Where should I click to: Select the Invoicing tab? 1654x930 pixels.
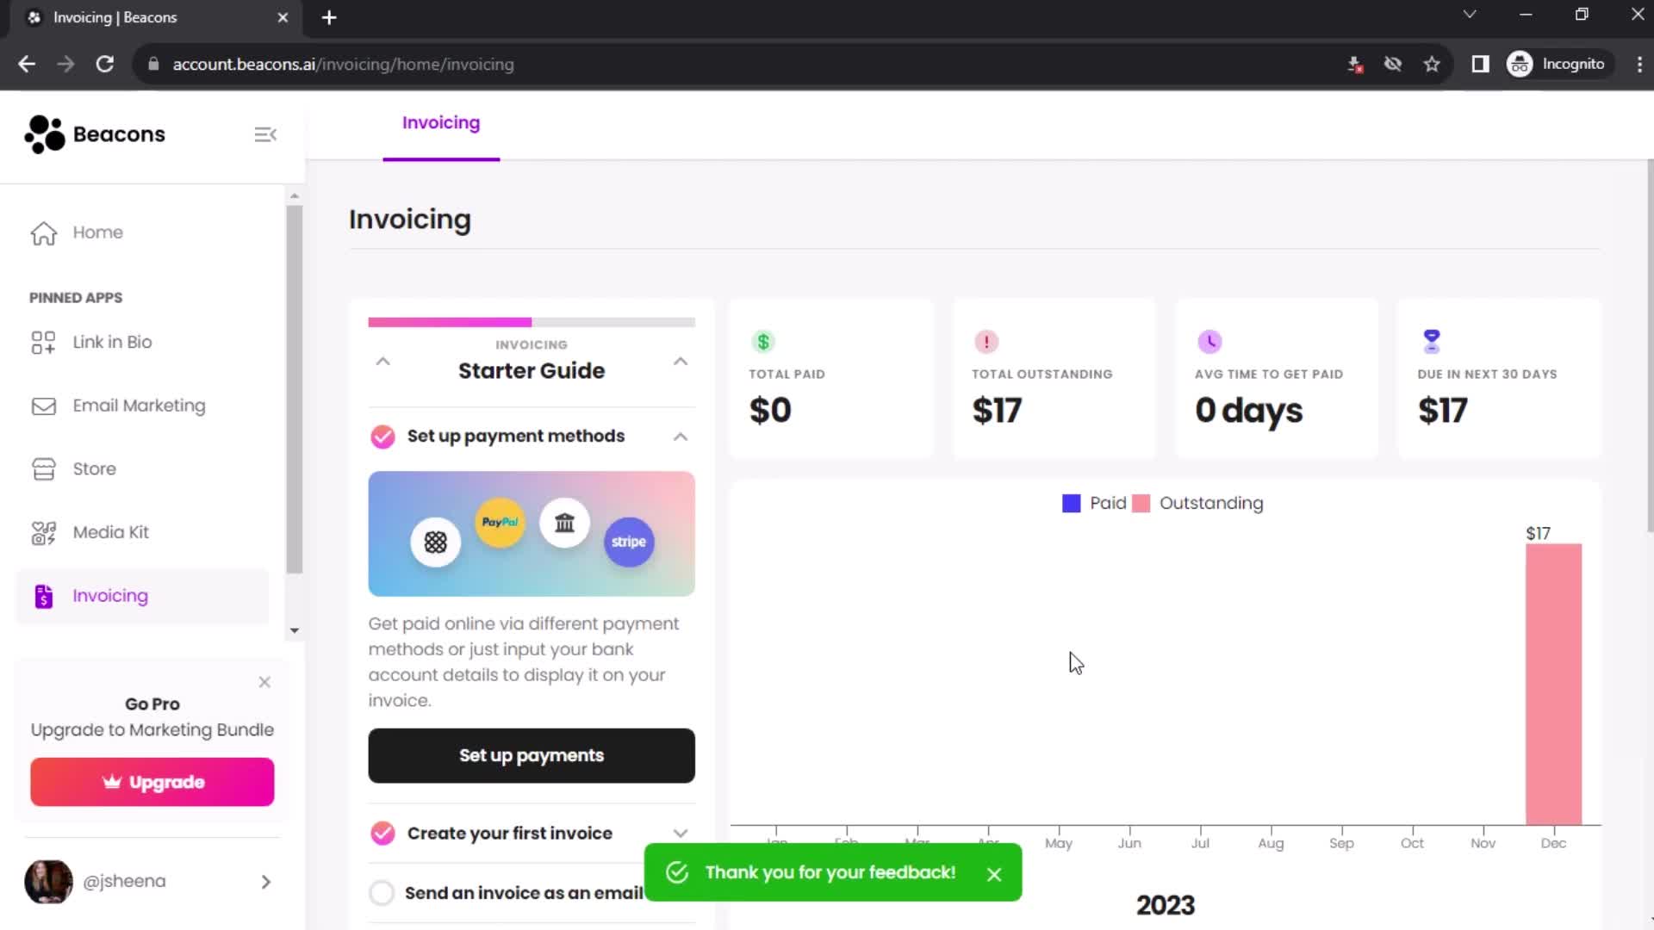tap(441, 122)
